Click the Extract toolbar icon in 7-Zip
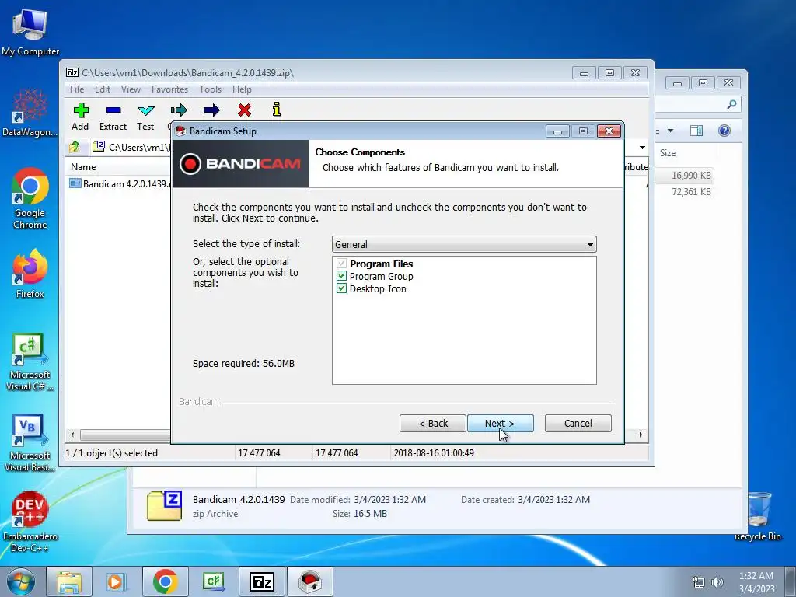The image size is (796, 597). click(113, 110)
